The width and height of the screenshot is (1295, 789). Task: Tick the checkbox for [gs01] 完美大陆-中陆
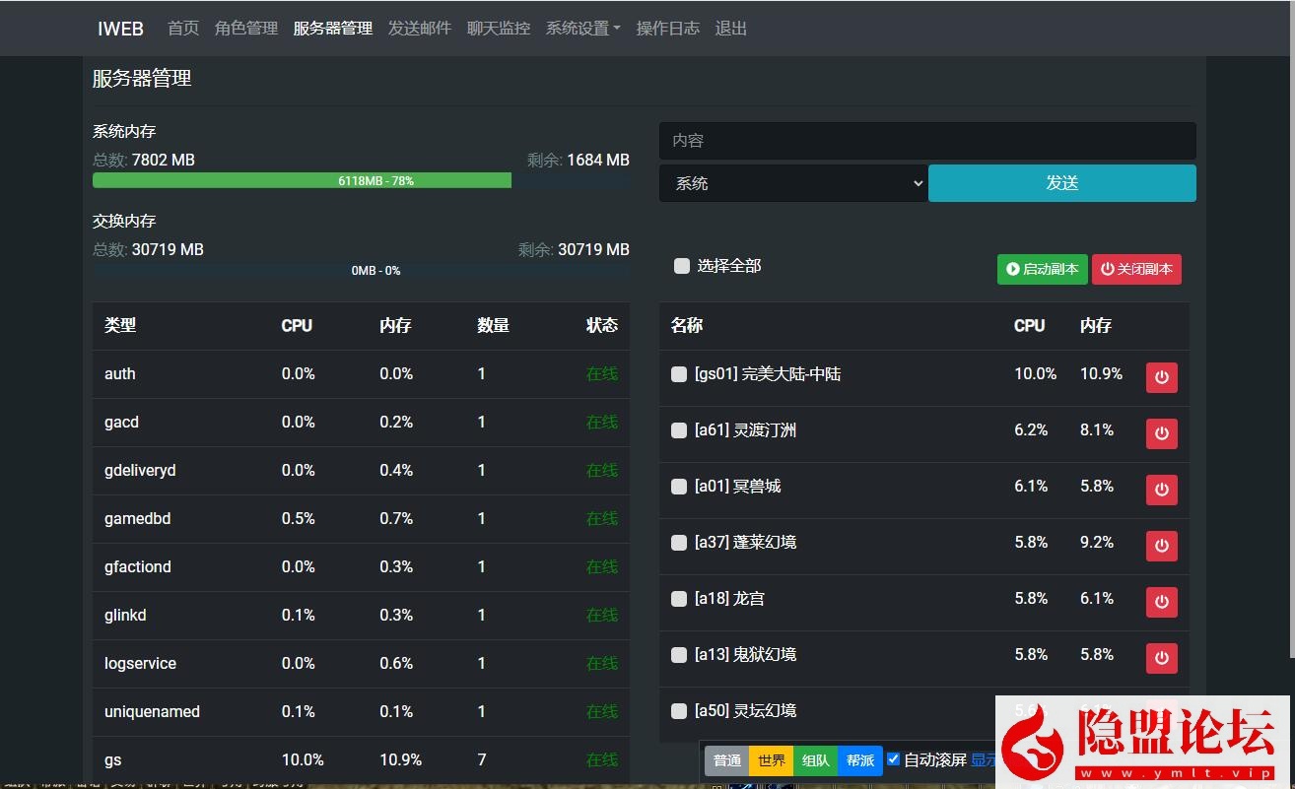click(679, 374)
